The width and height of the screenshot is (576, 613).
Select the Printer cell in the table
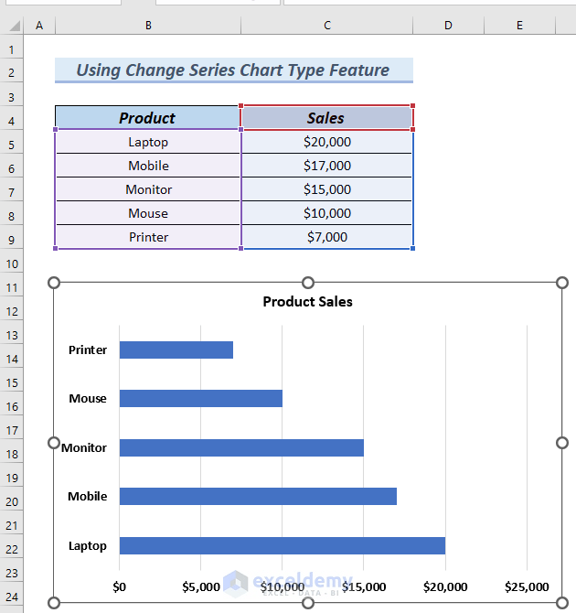click(148, 237)
